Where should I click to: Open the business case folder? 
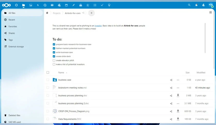(x=65, y=80)
